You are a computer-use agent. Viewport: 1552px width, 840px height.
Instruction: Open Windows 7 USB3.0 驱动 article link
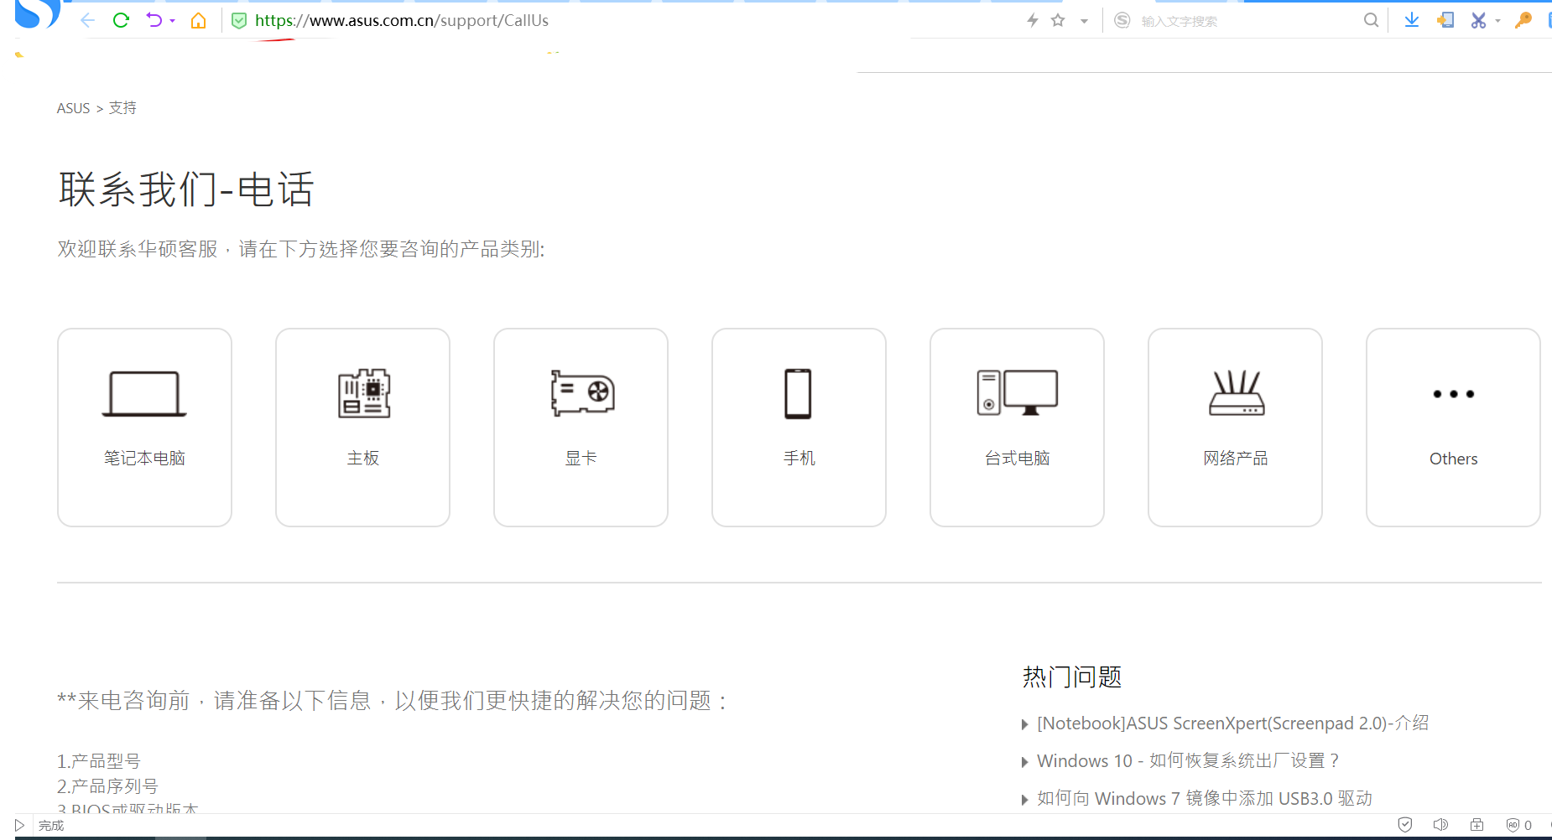tap(1204, 799)
